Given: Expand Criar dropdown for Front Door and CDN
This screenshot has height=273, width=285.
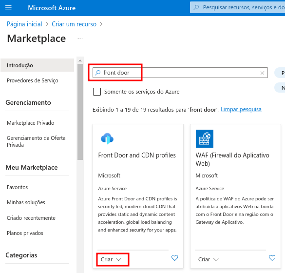Looking at the screenshot, I should tap(111, 259).
